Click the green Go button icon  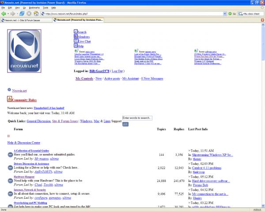230,14
